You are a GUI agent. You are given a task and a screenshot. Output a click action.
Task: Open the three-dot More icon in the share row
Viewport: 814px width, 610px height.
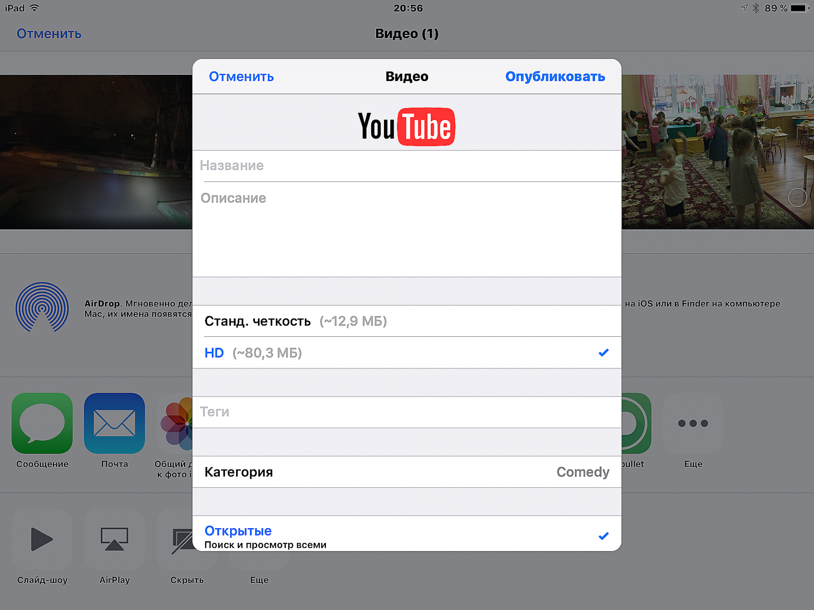pyautogui.click(x=693, y=423)
